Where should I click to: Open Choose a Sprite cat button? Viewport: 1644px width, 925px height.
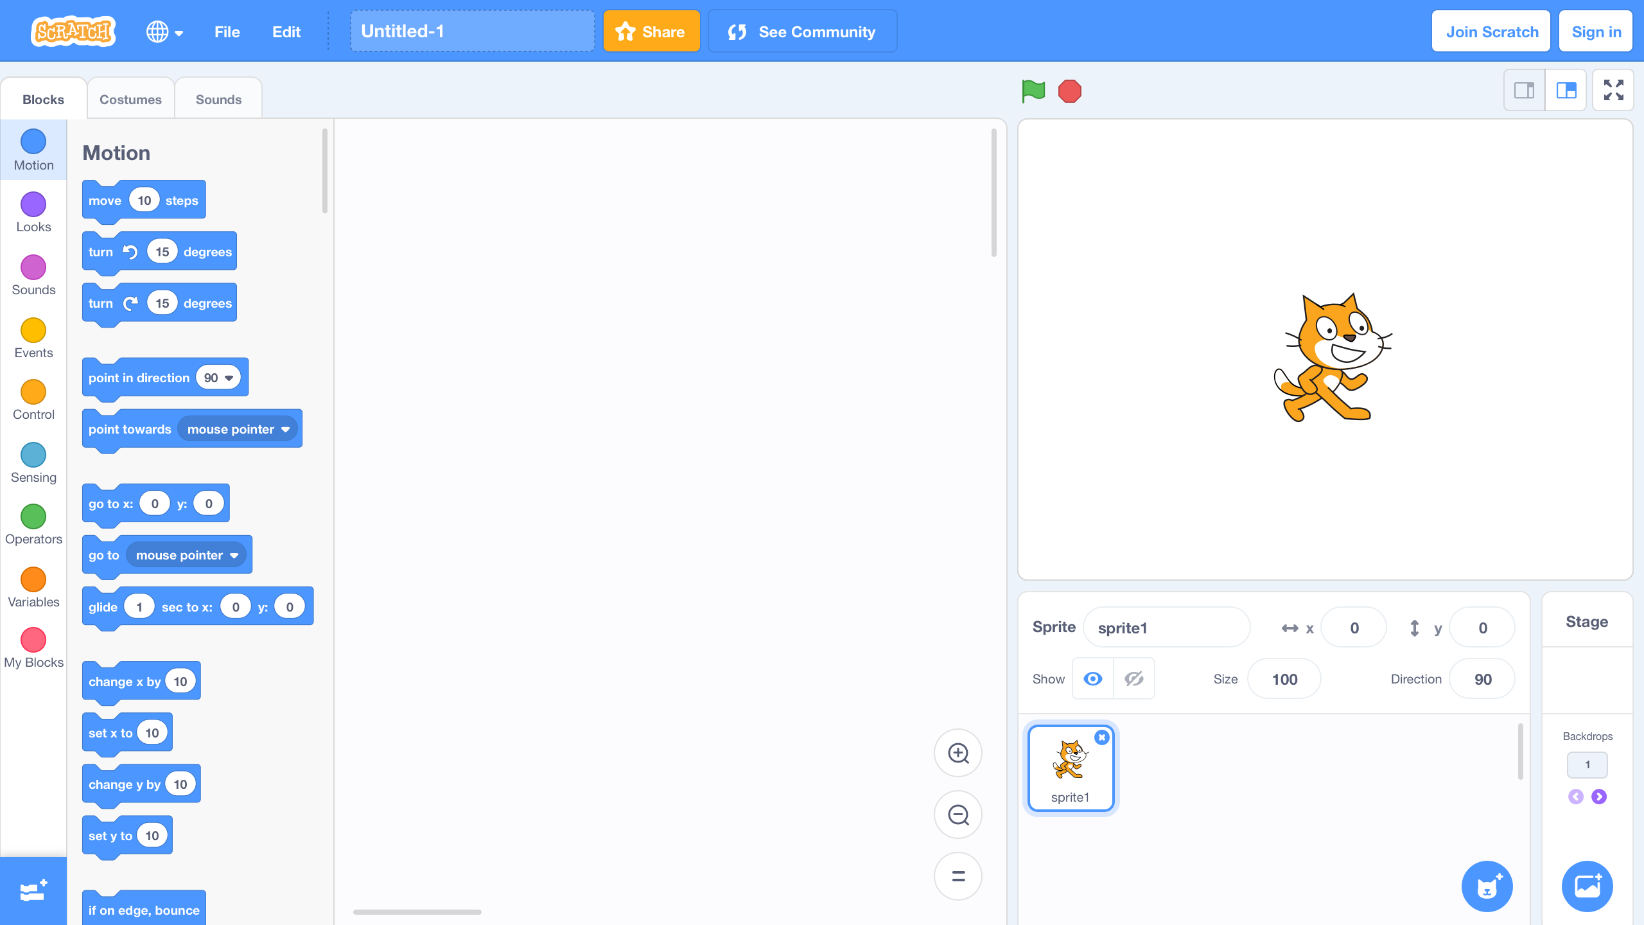1487,886
